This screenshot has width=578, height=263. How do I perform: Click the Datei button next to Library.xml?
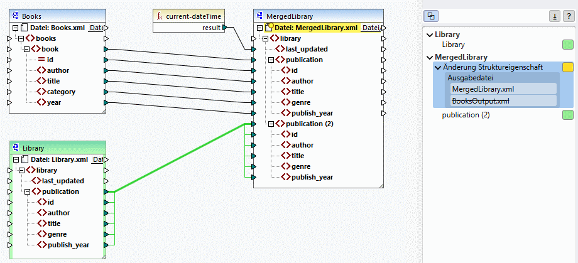[x=97, y=159]
